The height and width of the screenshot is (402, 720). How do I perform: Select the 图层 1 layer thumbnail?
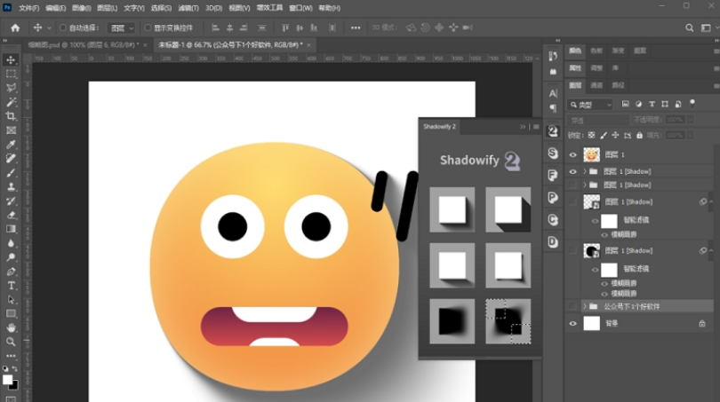point(591,155)
